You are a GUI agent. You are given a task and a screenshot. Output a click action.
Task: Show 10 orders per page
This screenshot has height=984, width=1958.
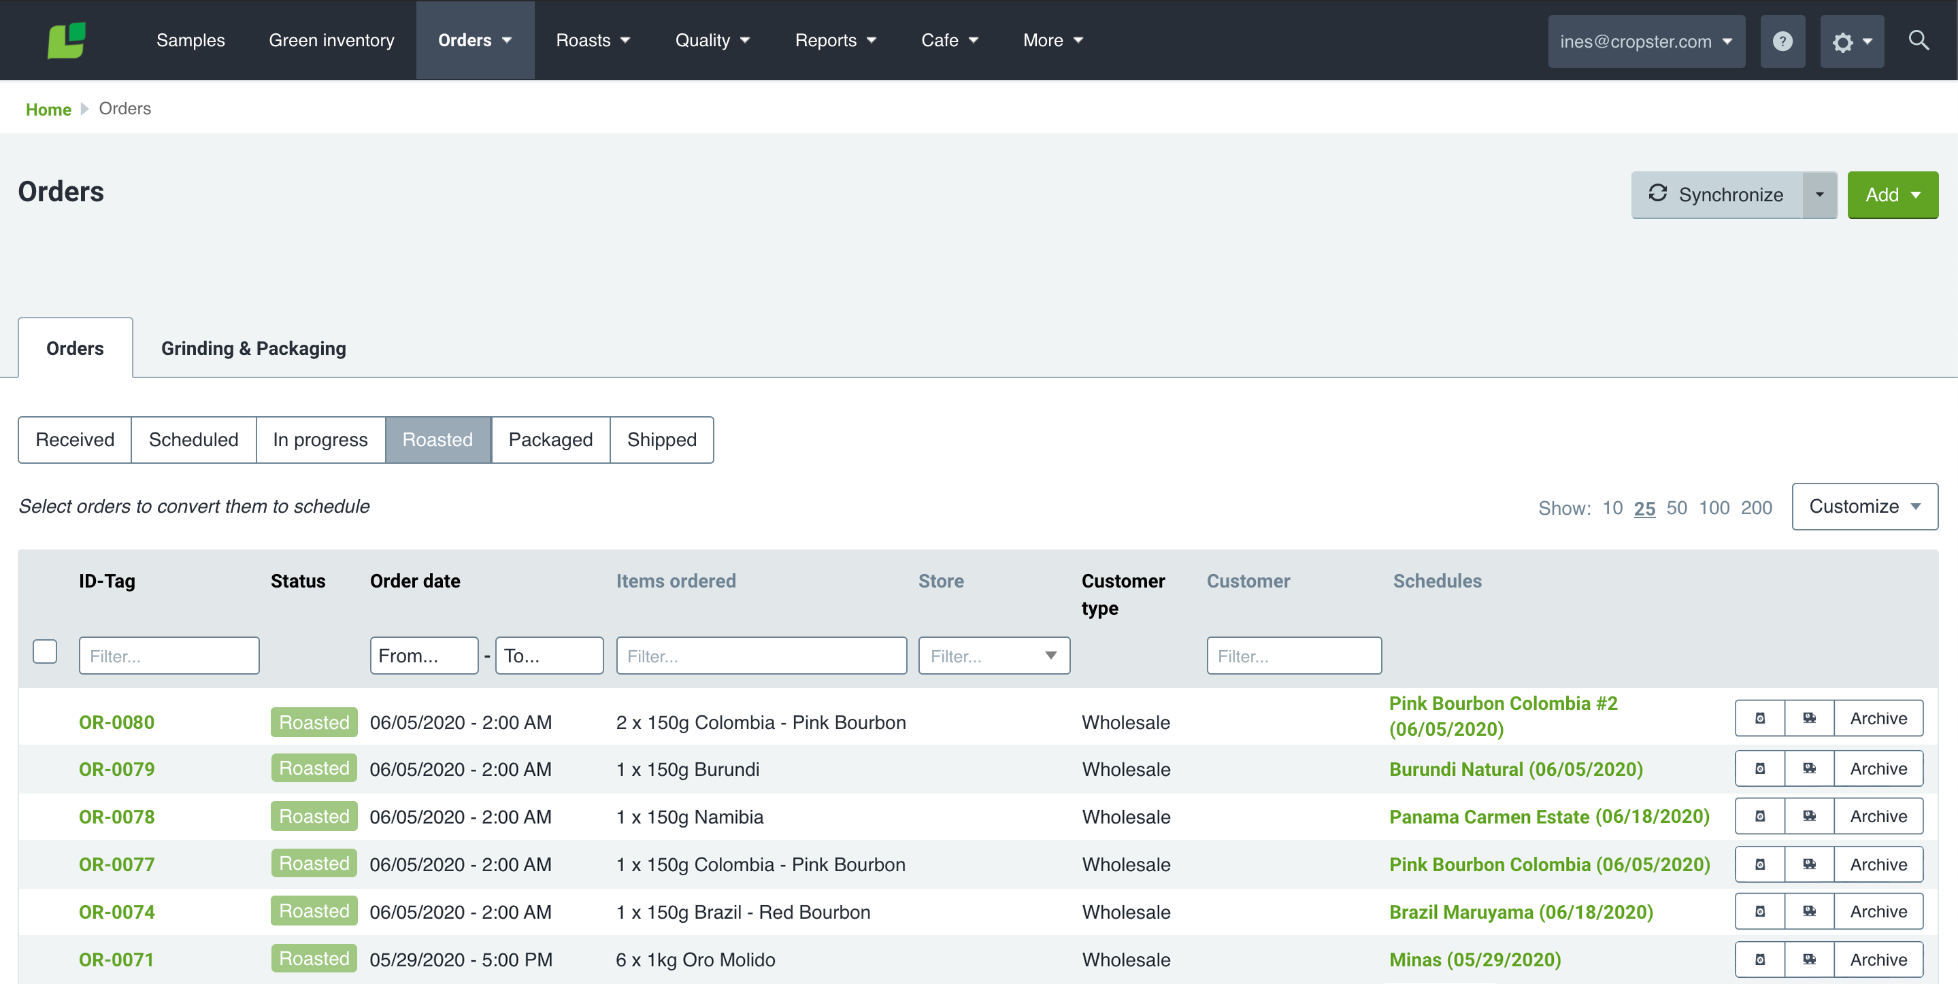point(1612,507)
